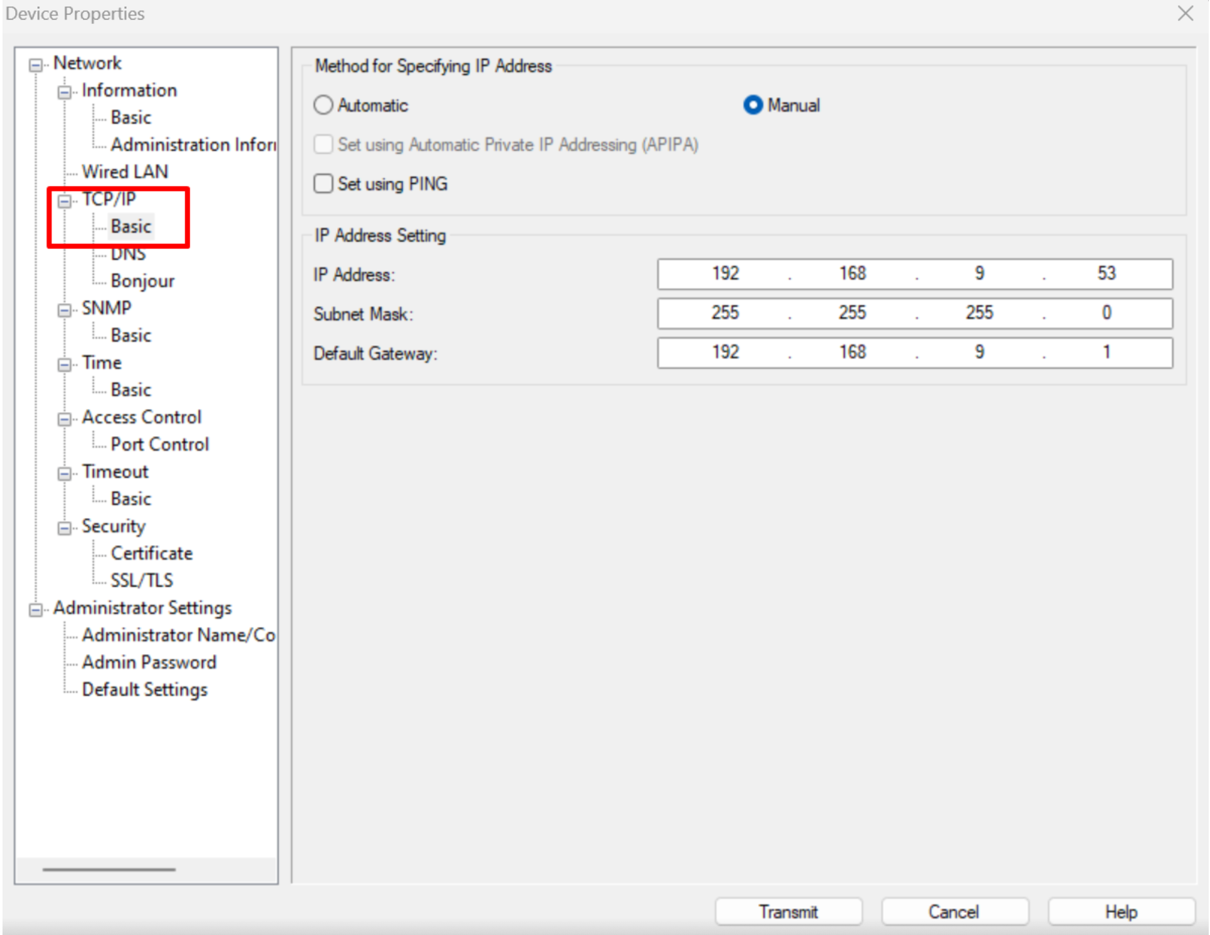This screenshot has height=935, width=1210.
Task: Collapse the Network tree node
Action: [36, 65]
